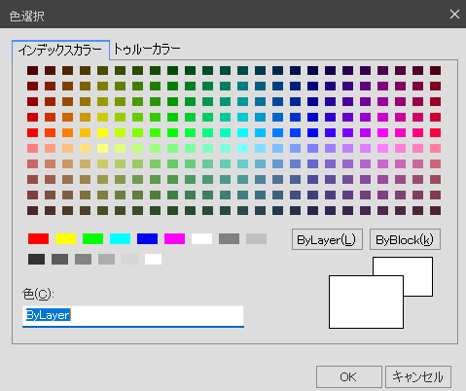Select the red standard color swatch

click(x=38, y=239)
